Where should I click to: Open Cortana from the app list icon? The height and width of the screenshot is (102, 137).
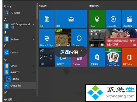tap(7, 52)
